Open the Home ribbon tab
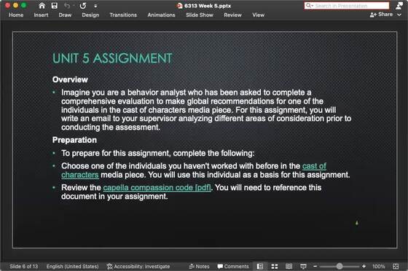 coord(16,15)
